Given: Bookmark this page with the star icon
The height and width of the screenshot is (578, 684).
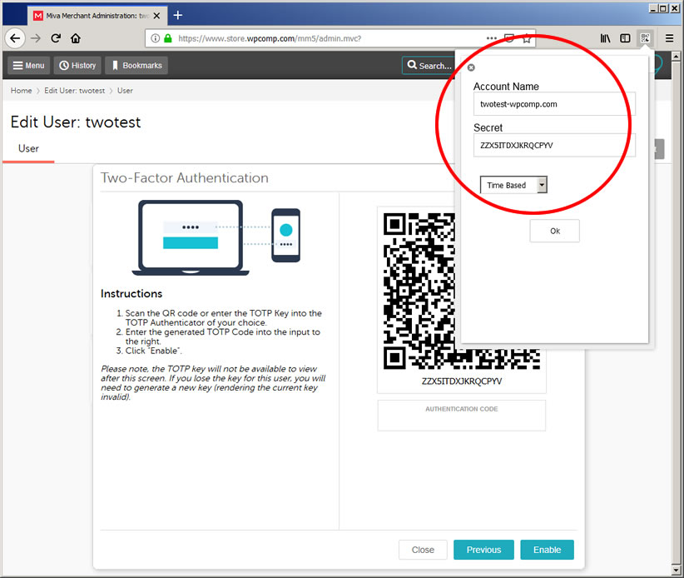Looking at the screenshot, I should point(526,38).
